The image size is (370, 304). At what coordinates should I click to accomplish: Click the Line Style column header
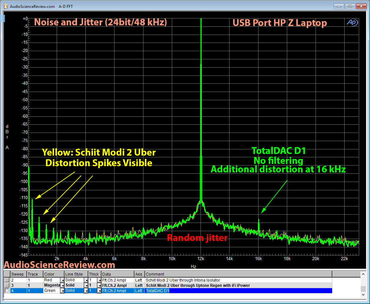click(76, 274)
